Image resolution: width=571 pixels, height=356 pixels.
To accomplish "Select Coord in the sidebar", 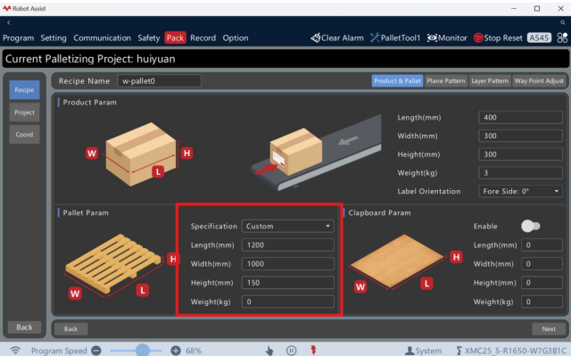I will coord(24,135).
